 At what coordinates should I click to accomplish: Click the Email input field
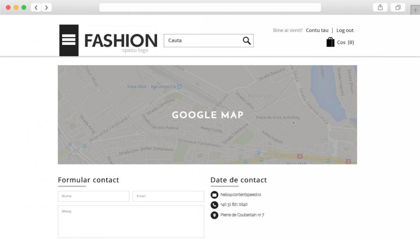(x=168, y=196)
